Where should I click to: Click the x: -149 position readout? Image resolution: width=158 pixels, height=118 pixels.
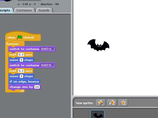[x=23, y=4]
